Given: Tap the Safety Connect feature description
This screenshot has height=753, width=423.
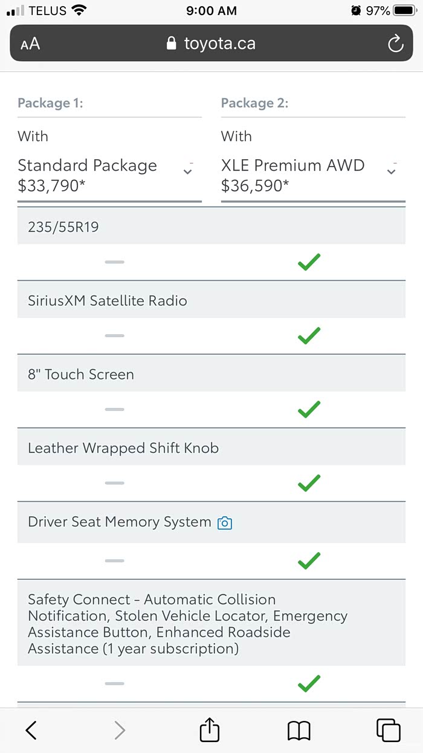Looking at the screenshot, I should 187,623.
